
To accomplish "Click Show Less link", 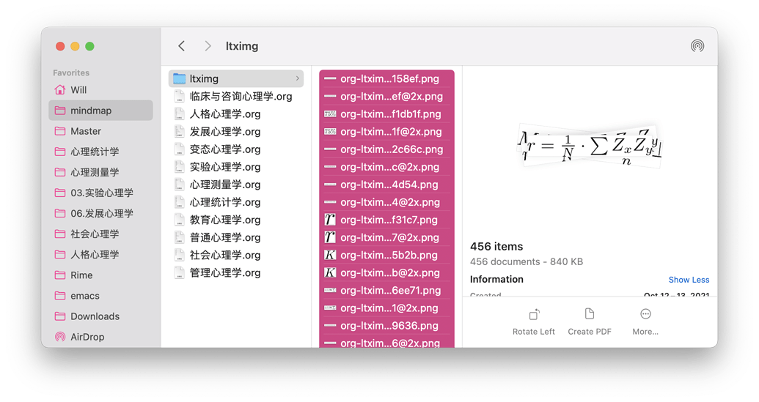I will 689,280.
